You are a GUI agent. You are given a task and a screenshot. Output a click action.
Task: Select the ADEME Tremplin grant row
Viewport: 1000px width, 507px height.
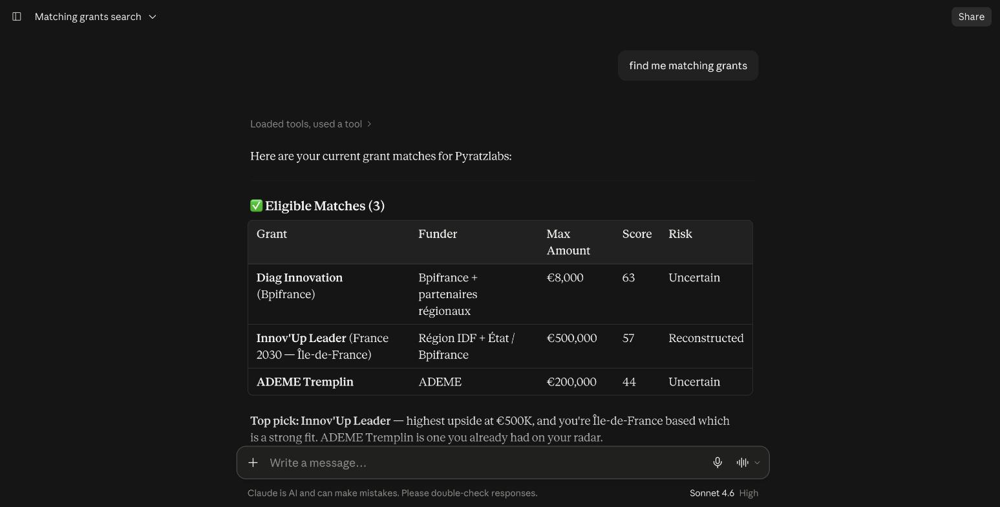[500, 382]
